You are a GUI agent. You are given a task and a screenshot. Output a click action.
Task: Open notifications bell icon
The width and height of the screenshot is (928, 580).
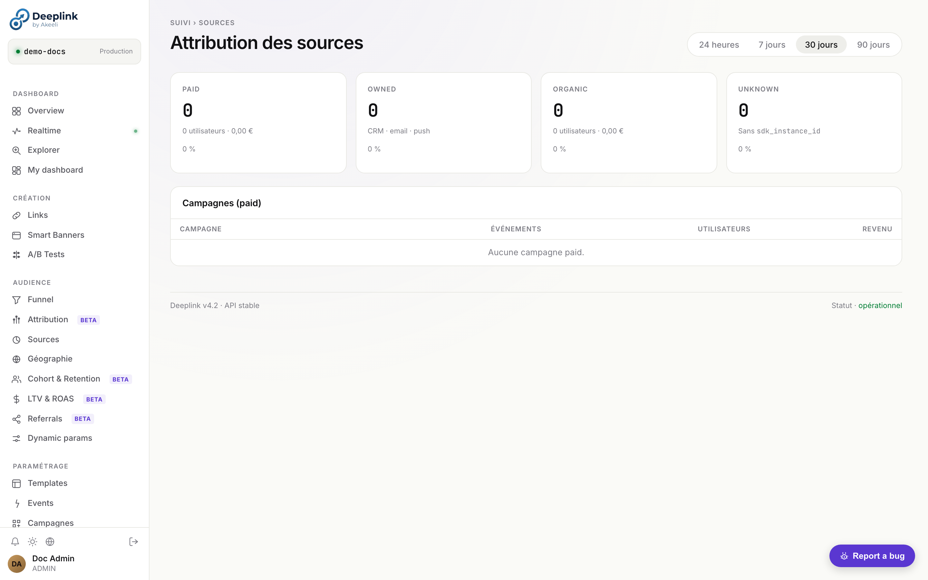tap(15, 542)
